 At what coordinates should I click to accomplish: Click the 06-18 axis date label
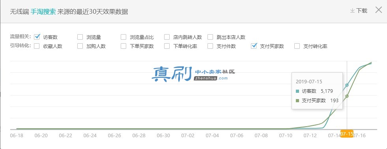[x=17, y=136]
